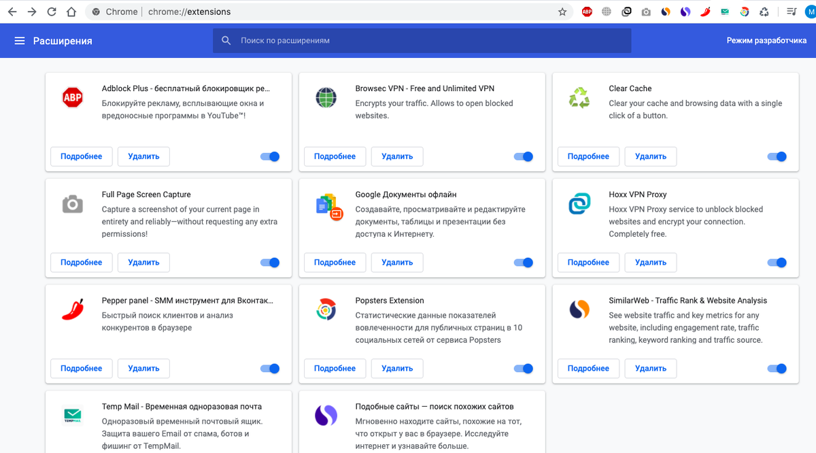Open SimilarWeb orange toolbar icon
Viewport: 816px width, 453px height.
pyautogui.click(x=666, y=12)
